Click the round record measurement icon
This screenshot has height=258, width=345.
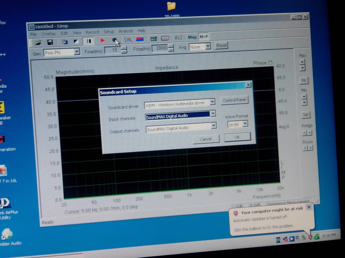pyautogui.click(x=115, y=40)
